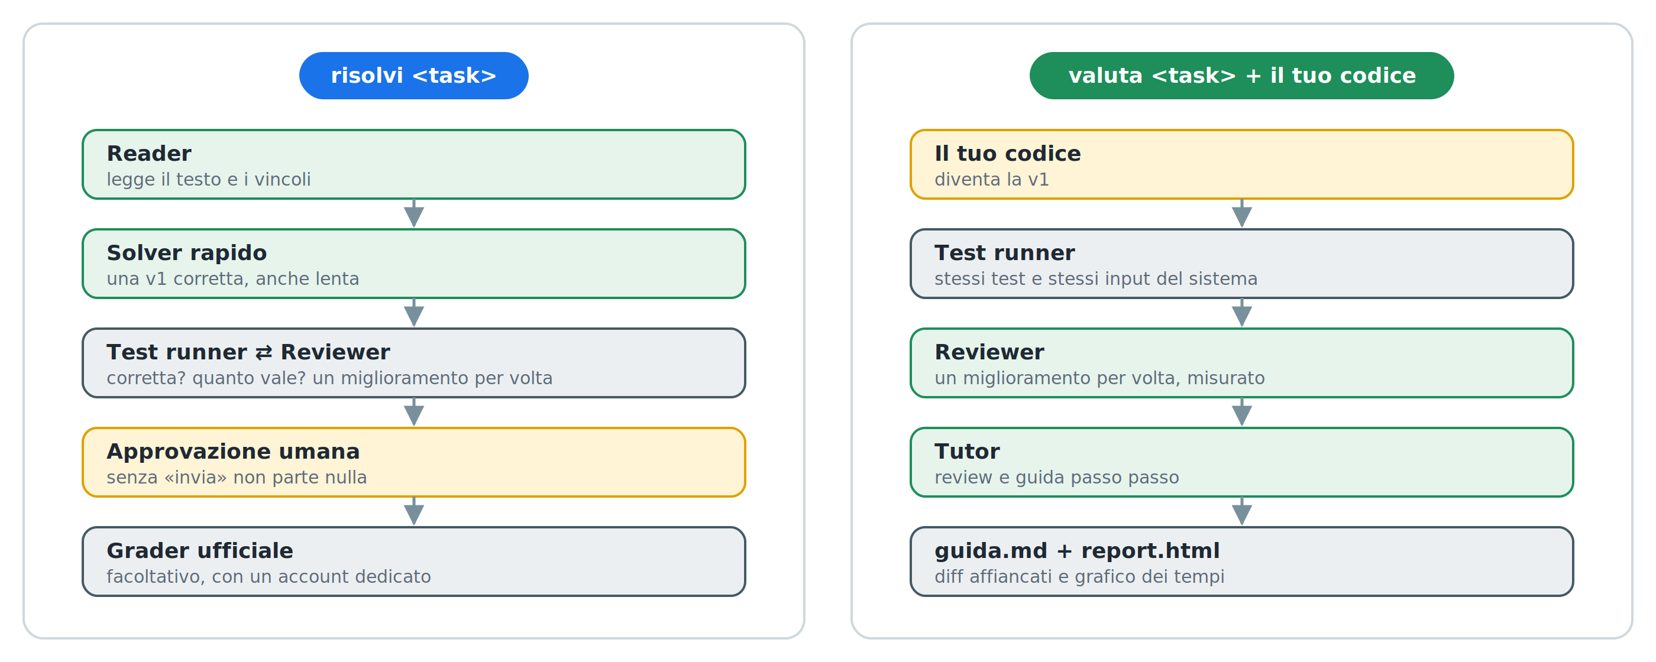Click the 'Il tuo codice' yellow box
Screen dimensions: 1656x662
(x=1241, y=164)
